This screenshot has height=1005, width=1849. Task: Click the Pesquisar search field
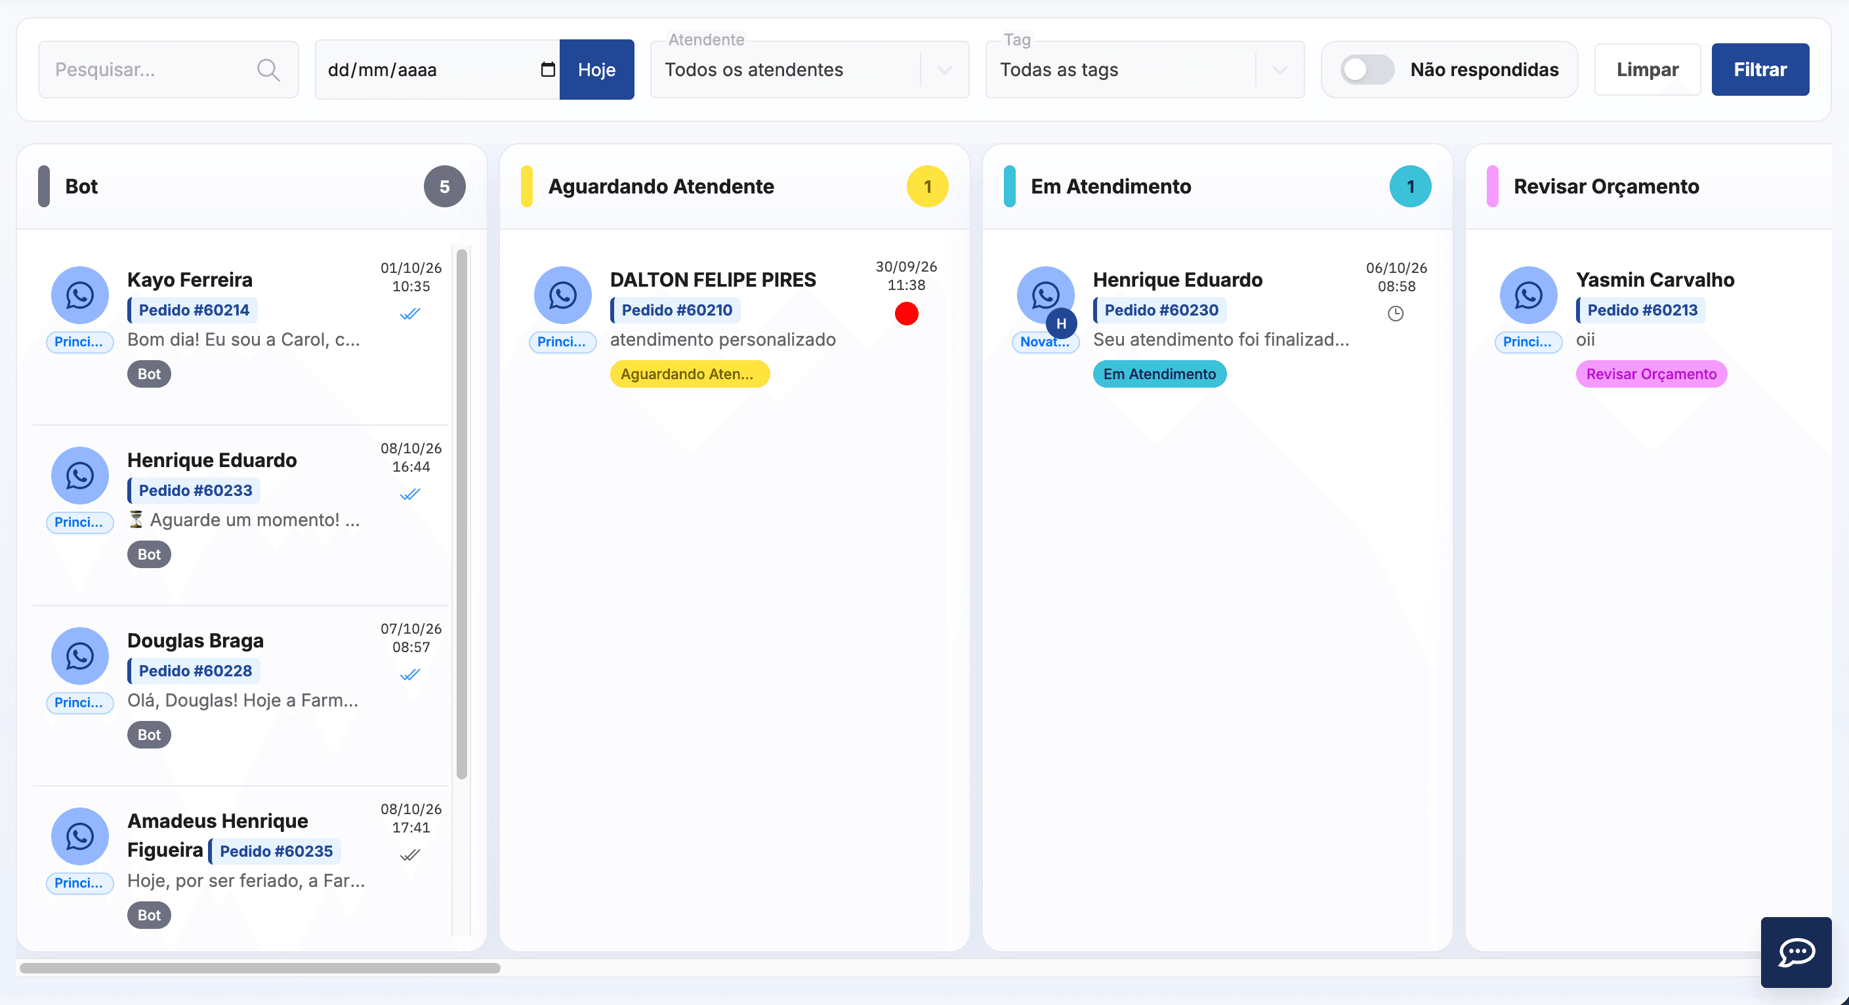(x=168, y=70)
